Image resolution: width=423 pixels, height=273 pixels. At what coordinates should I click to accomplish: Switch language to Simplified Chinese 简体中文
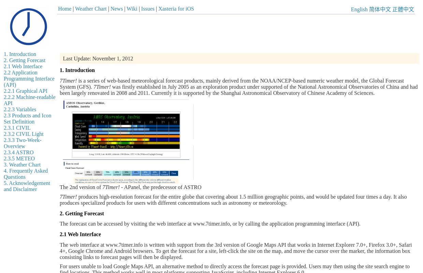coord(380,10)
